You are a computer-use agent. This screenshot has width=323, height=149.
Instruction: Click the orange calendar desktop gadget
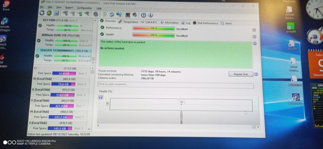tap(316, 64)
